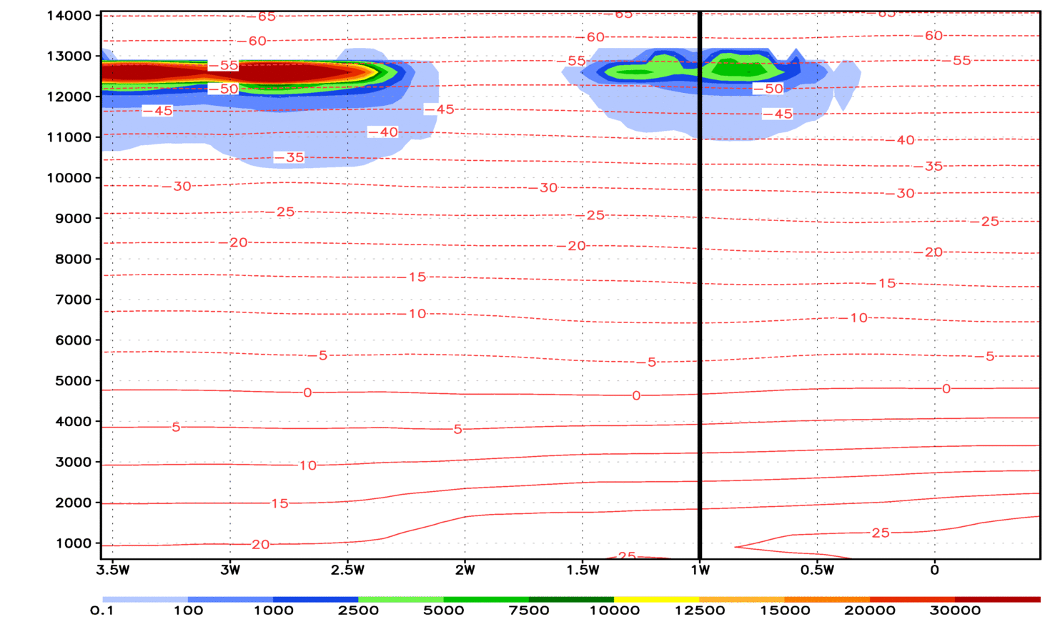The image size is (1055, 627).
Task: Select the 25 contour label near the bottom right
Action: tap(880, 533)
